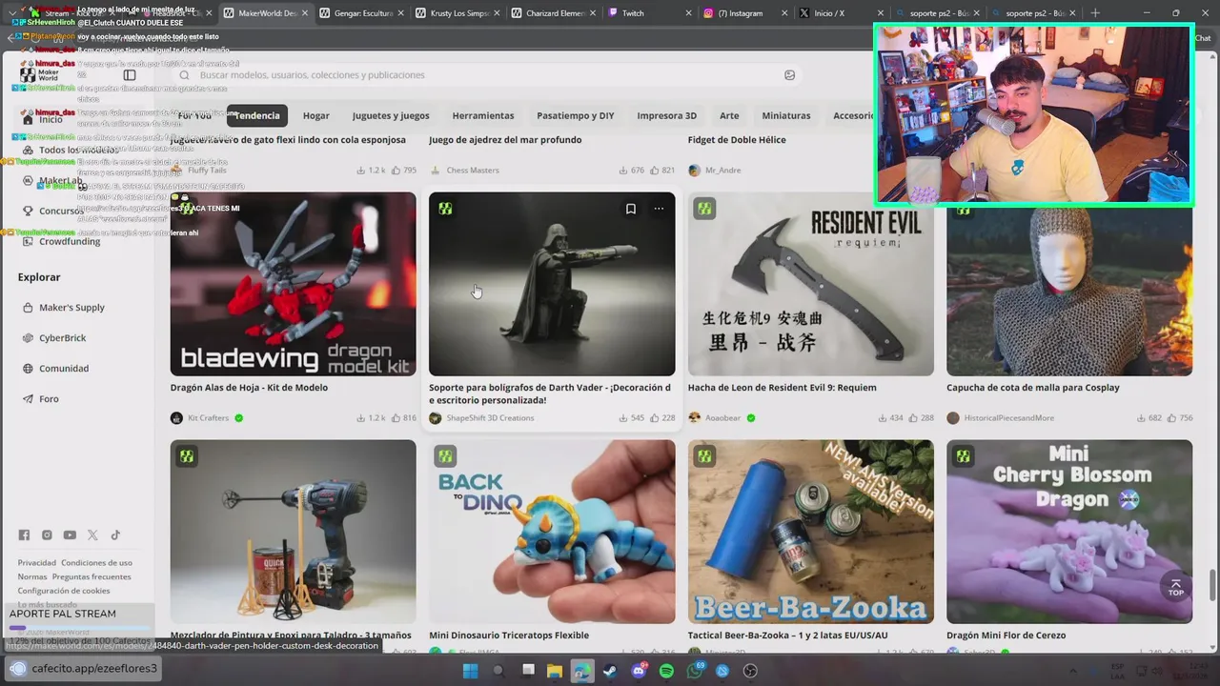Screen dimensions: 1220x686
Task: Click the taskbar search icon
Action: [x=498, y=671]
